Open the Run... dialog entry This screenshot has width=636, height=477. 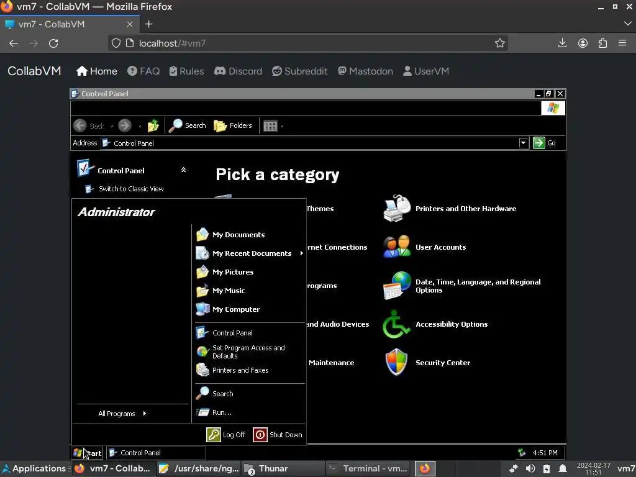click(214, 412)
